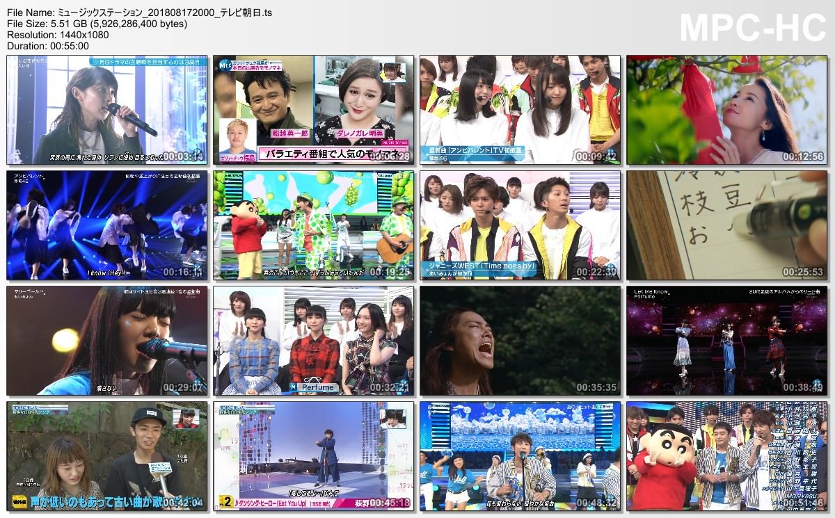Open the thumbnail timestamped 00:09:42
Image resolution: width=835 pixels, height=518 pixels.
[520, 110]
